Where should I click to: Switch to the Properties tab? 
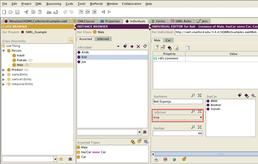pyautogui.click(x=110, y=21)
